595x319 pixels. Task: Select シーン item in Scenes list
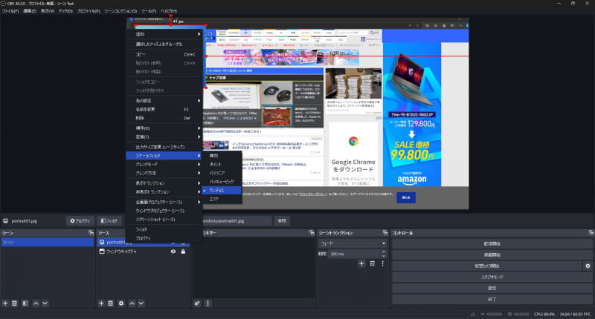point(47,242)
